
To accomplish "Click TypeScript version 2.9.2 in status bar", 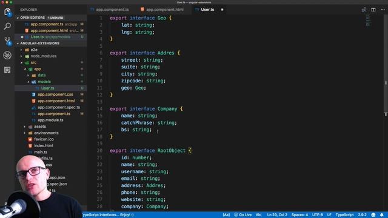I will 362,215.
